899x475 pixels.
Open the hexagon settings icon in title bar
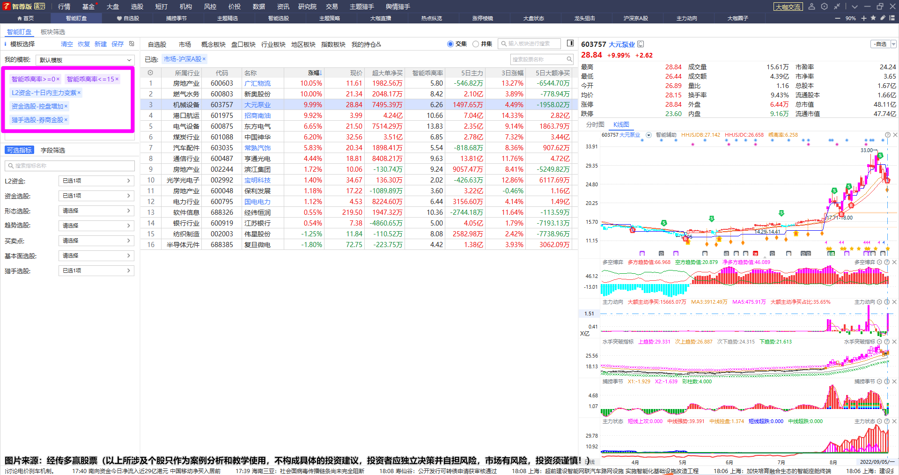point(825,7)
